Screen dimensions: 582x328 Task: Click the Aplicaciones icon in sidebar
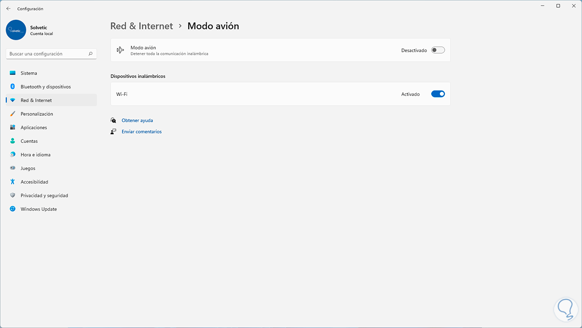pyautogui.click(x=13, y=127)
